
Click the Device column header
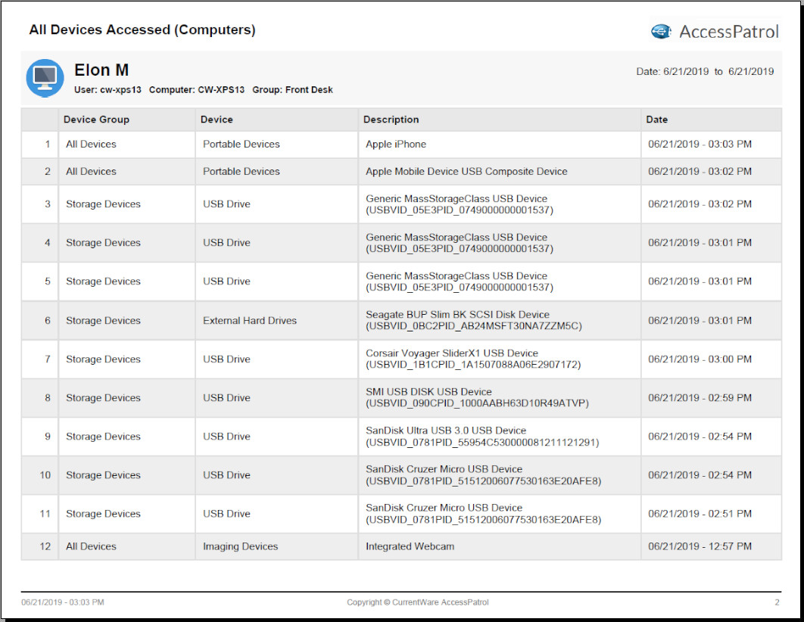pyautogui.click(x=217, y=120)
